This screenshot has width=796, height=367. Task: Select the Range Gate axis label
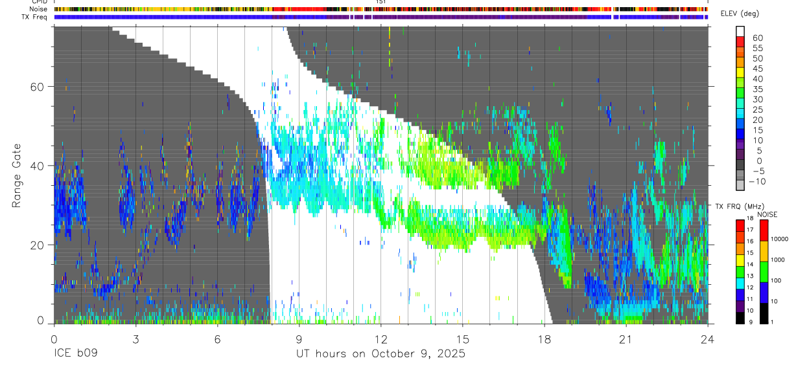(x=18, y=176)
